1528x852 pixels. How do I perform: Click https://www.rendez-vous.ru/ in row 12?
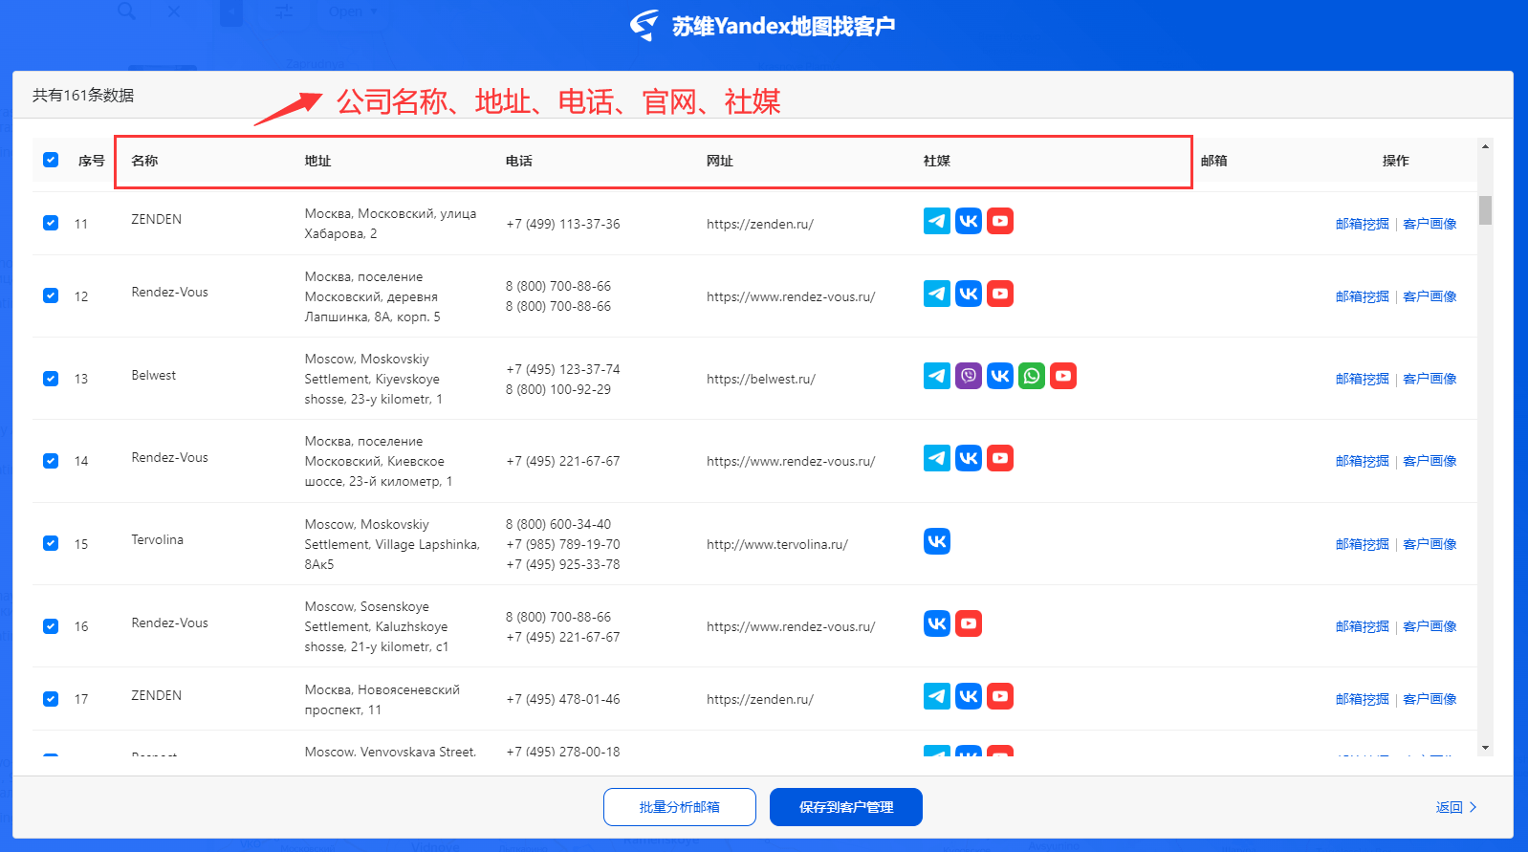791,296
